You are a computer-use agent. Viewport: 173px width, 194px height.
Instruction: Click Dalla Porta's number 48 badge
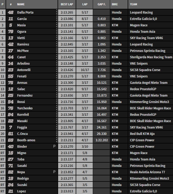click(x=11, y=13)
